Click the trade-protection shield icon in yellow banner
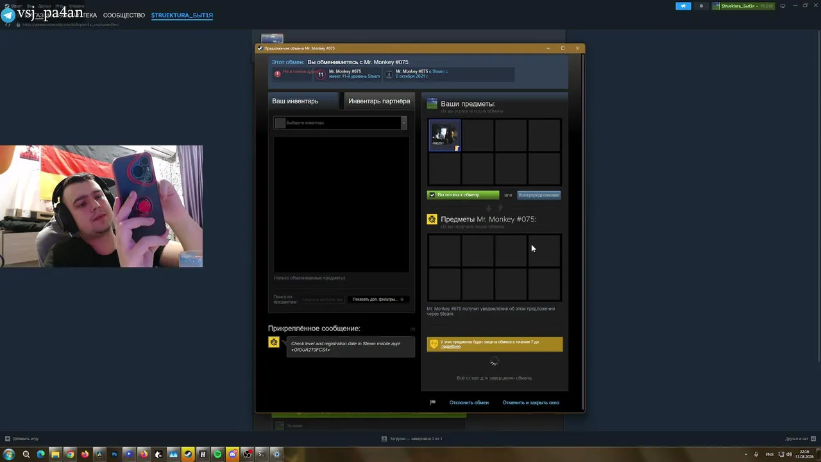 (434, 344)
